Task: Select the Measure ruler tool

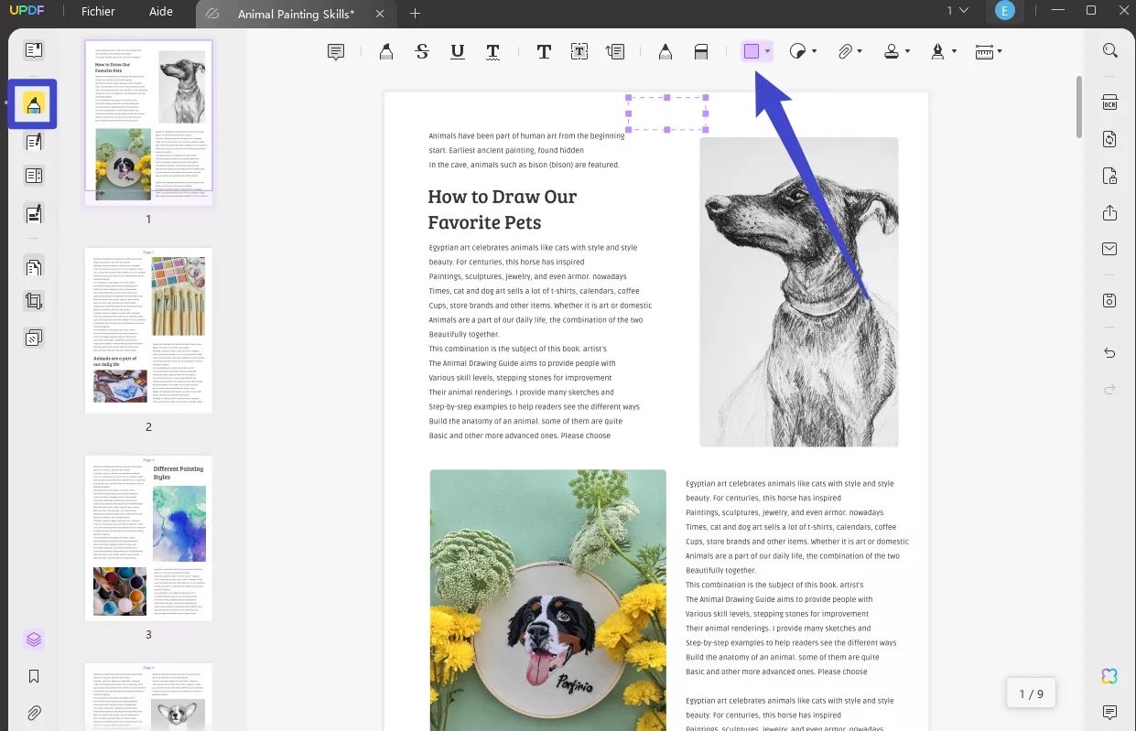Action: pyautogui.click(x=984, y=52)
